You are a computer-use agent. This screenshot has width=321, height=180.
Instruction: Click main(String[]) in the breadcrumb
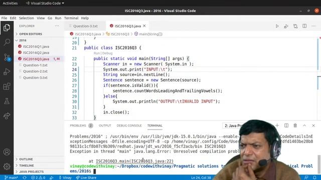(x=150, y=34)
